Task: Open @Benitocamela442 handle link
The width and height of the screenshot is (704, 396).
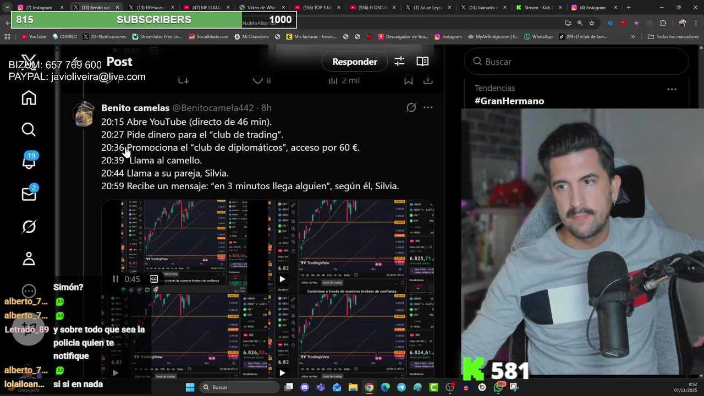Action: pos(213,108)
